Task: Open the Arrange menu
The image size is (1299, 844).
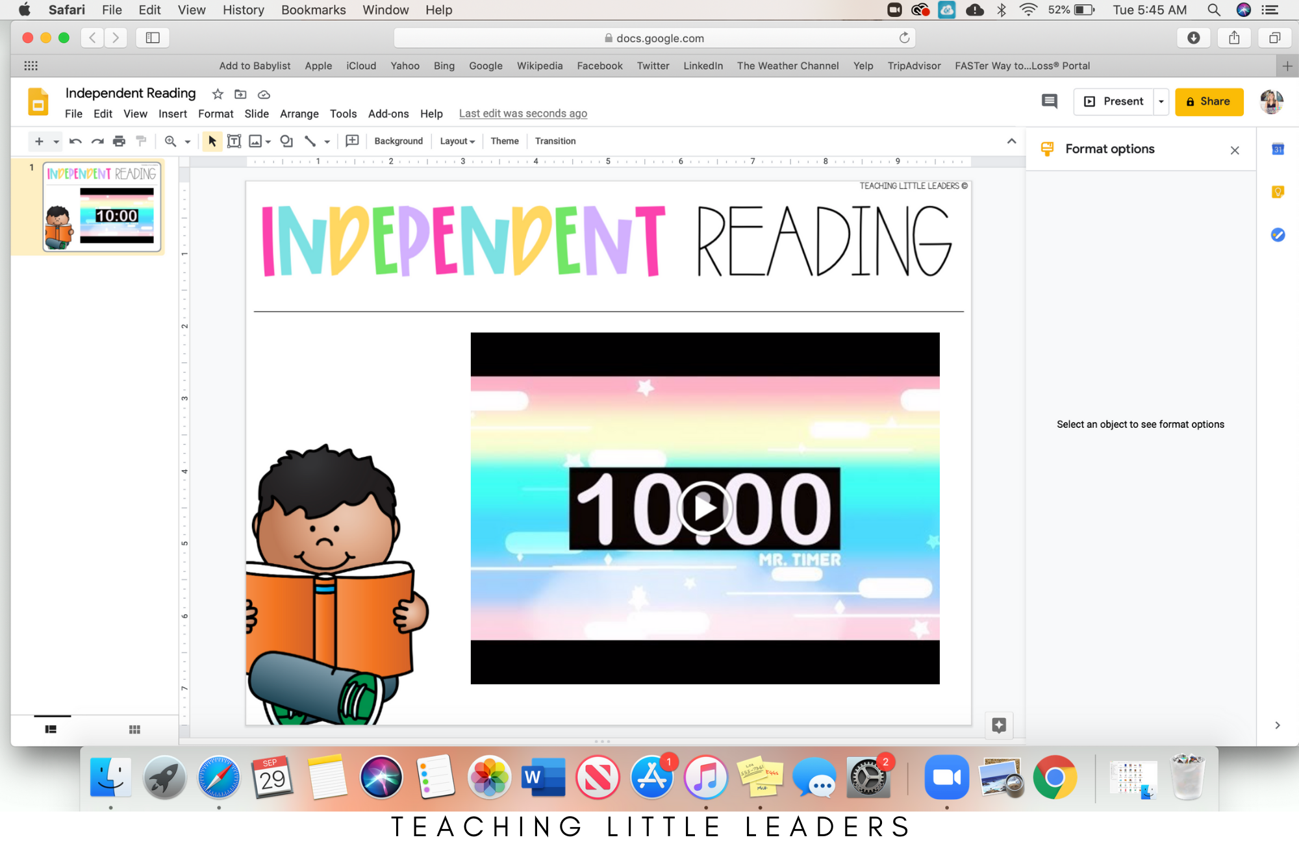Action: tap(299, 114)
